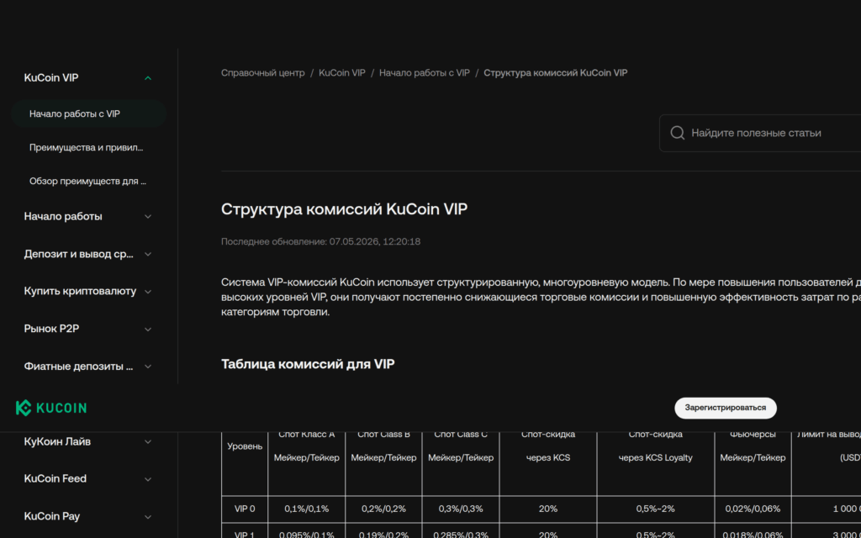Click the Спот-скидка через KCS Loyalty header

click(x=656, y=446)
